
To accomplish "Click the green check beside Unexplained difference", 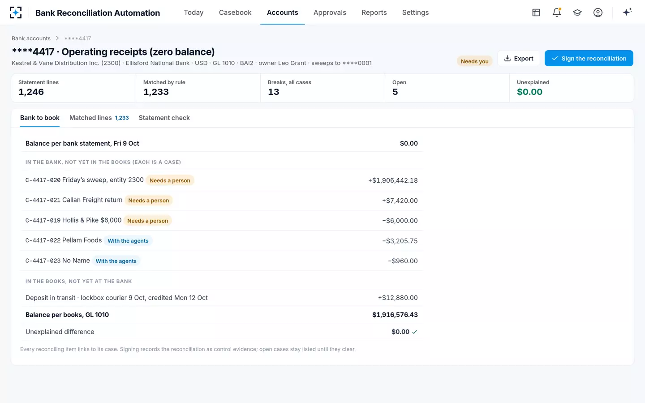I will [x=415, y=332].
